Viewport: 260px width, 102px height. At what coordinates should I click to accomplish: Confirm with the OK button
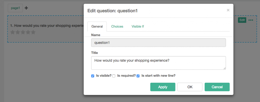pos(190,87)
